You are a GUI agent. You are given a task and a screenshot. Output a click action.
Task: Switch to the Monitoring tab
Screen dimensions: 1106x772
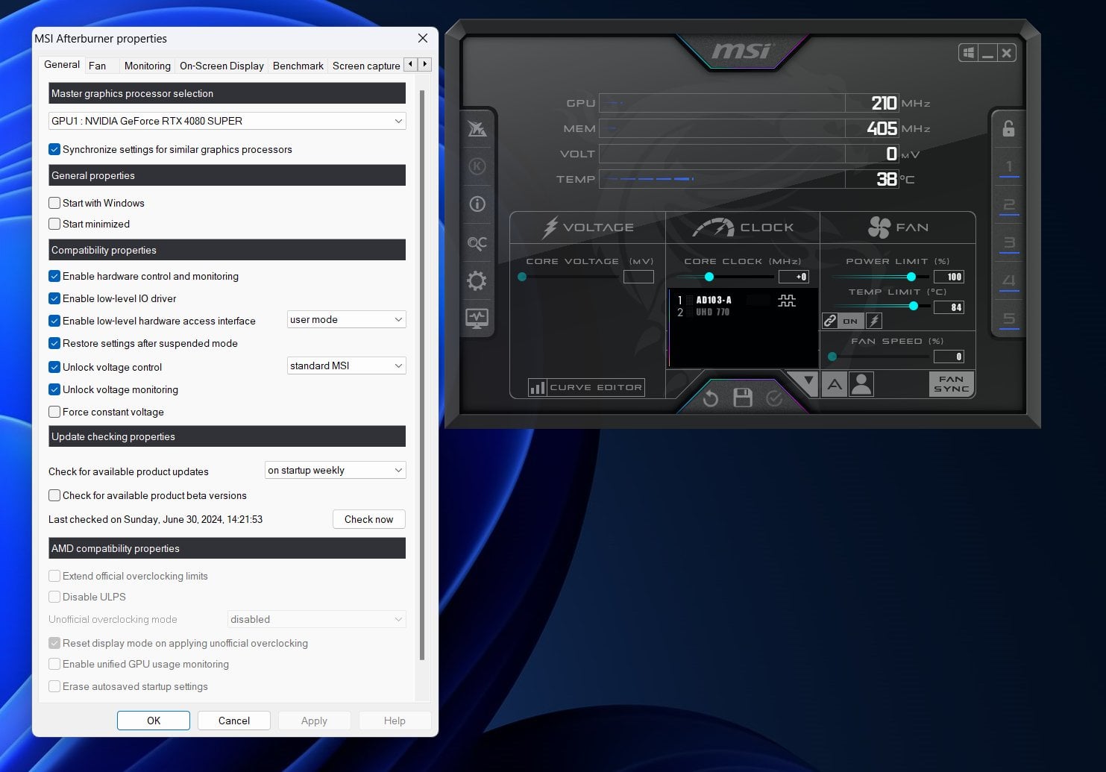147,66
